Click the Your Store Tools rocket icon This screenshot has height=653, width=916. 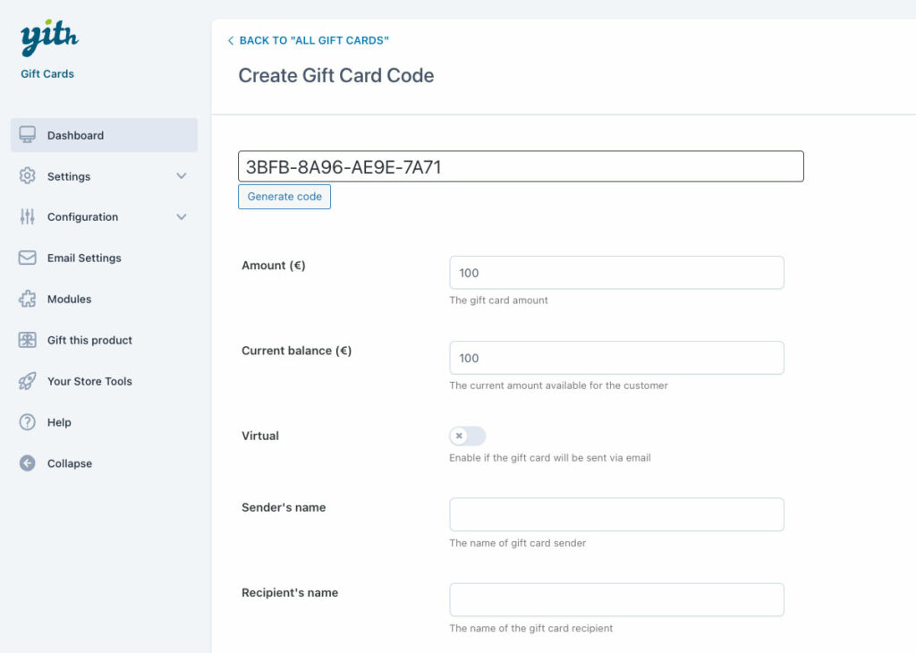click(x=27, y=381)
